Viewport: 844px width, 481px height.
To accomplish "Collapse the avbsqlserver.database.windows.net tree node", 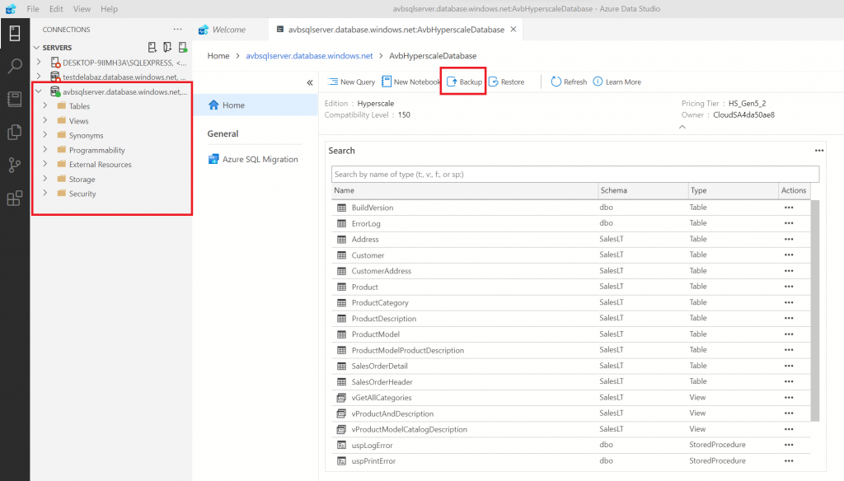I will click(x=39, y=91).
